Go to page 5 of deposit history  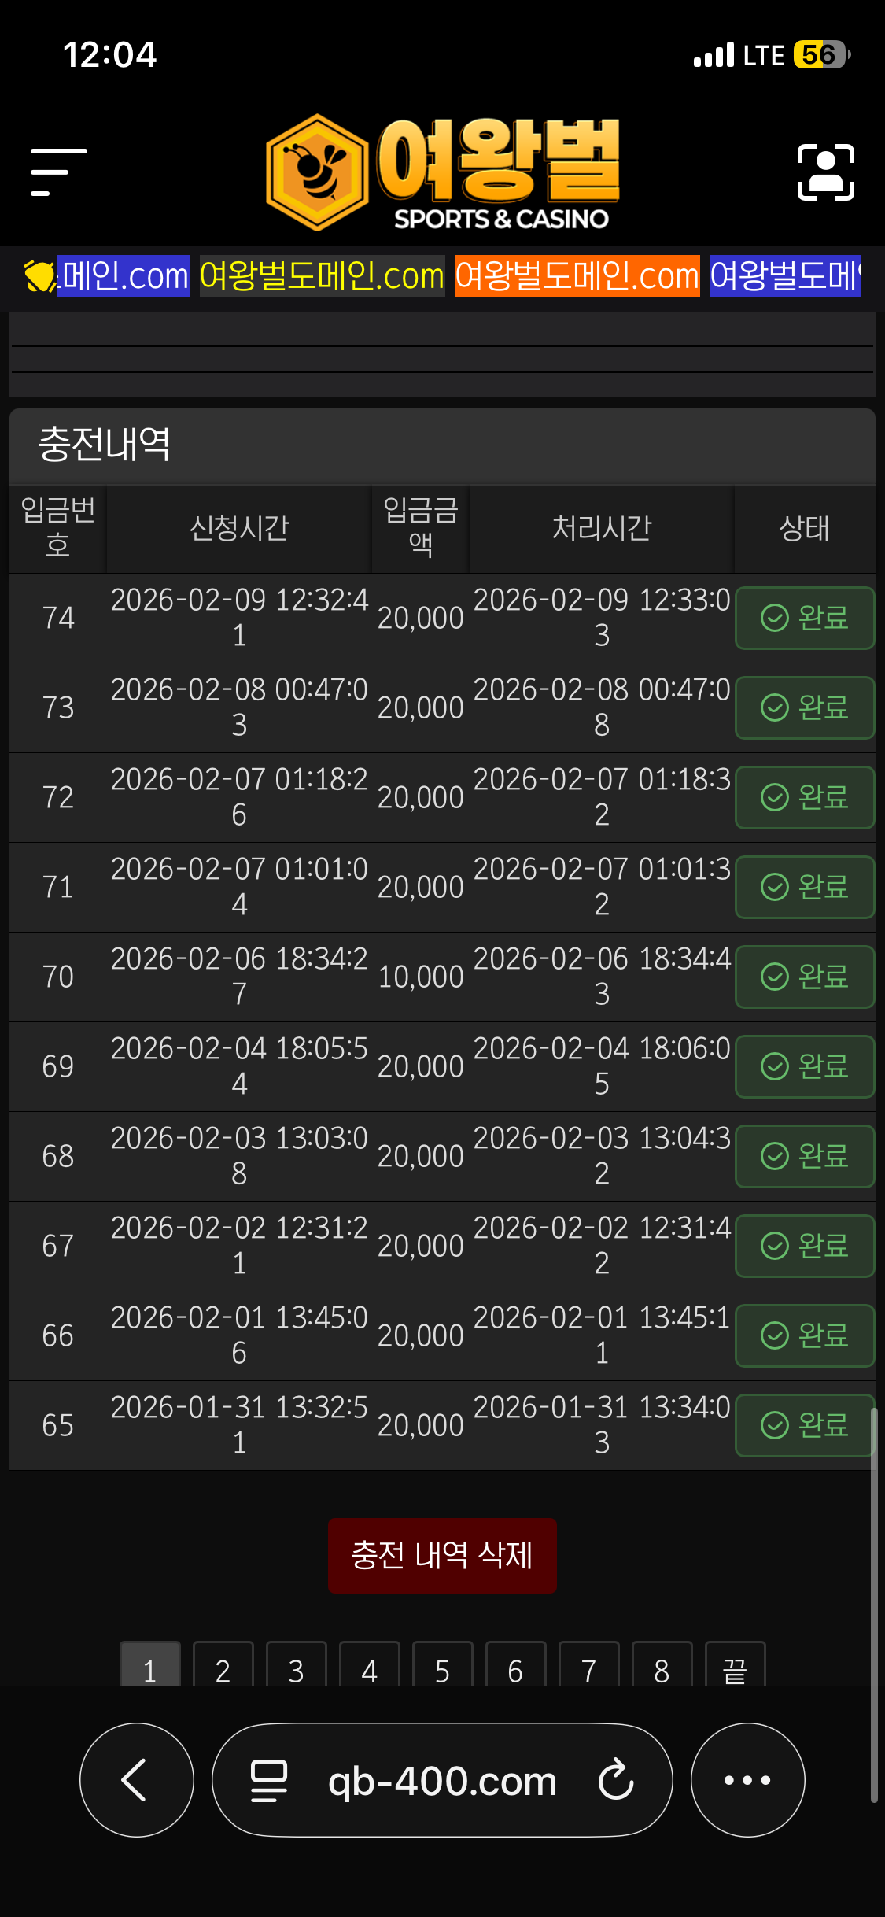point(442,1667)
